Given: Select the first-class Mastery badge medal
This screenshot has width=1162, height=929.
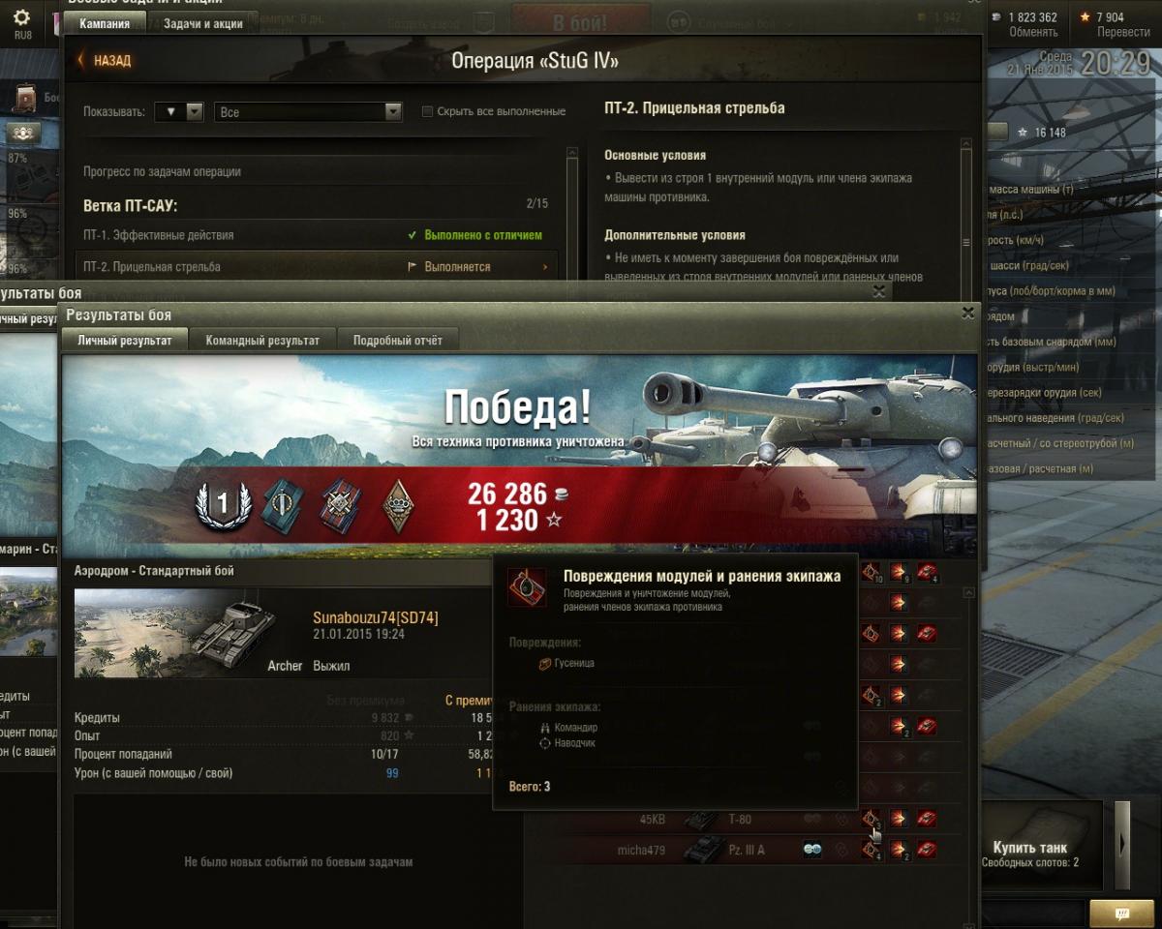Looking at the screenshot, I should [223, 505].
